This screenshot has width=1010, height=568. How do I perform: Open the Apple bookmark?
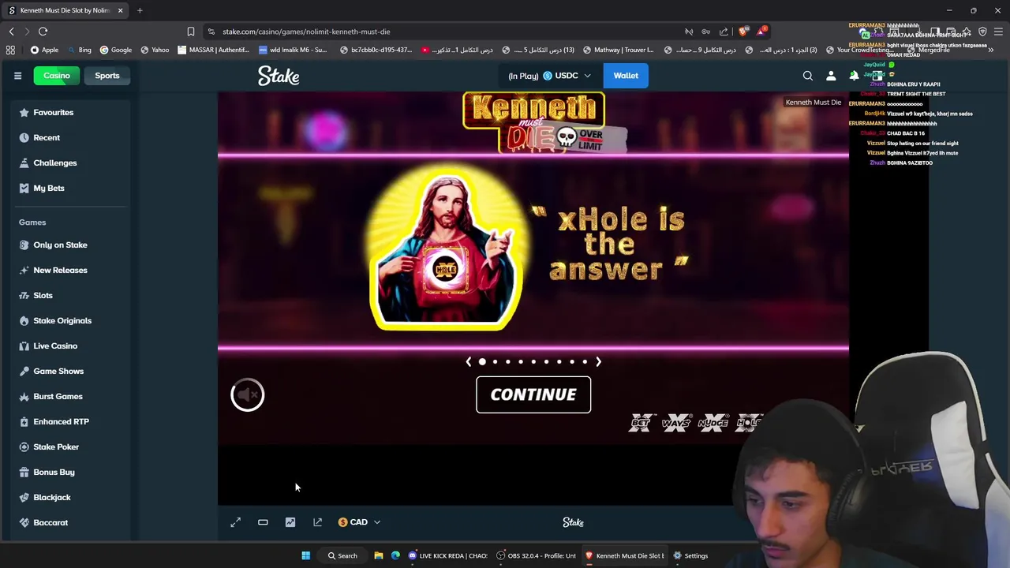(44, 50)
